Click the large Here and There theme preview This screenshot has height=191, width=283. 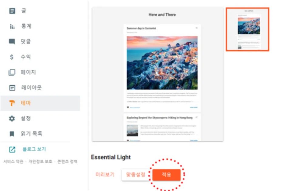click(157, 74)
